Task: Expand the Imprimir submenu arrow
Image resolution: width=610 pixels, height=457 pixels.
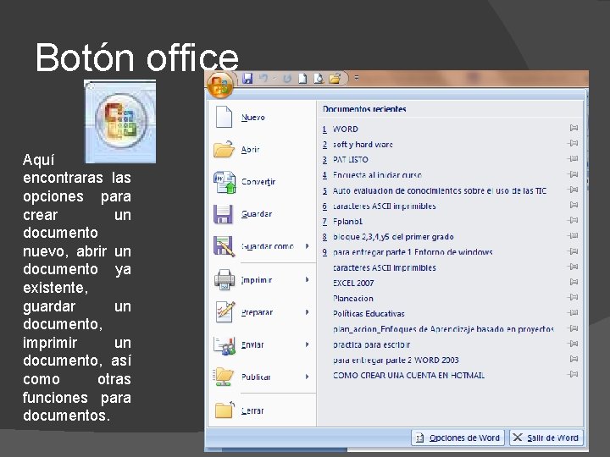Action: (307, 279)
